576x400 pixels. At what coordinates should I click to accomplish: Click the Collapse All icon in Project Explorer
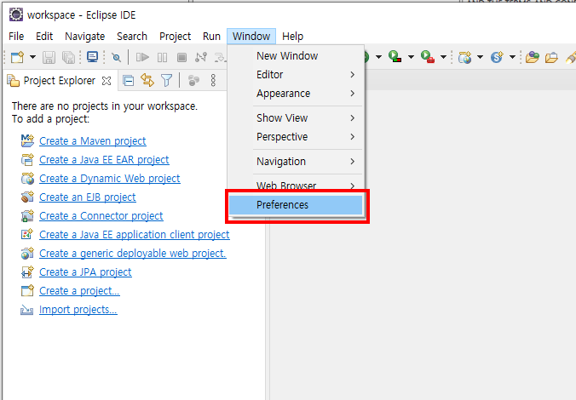128,80
